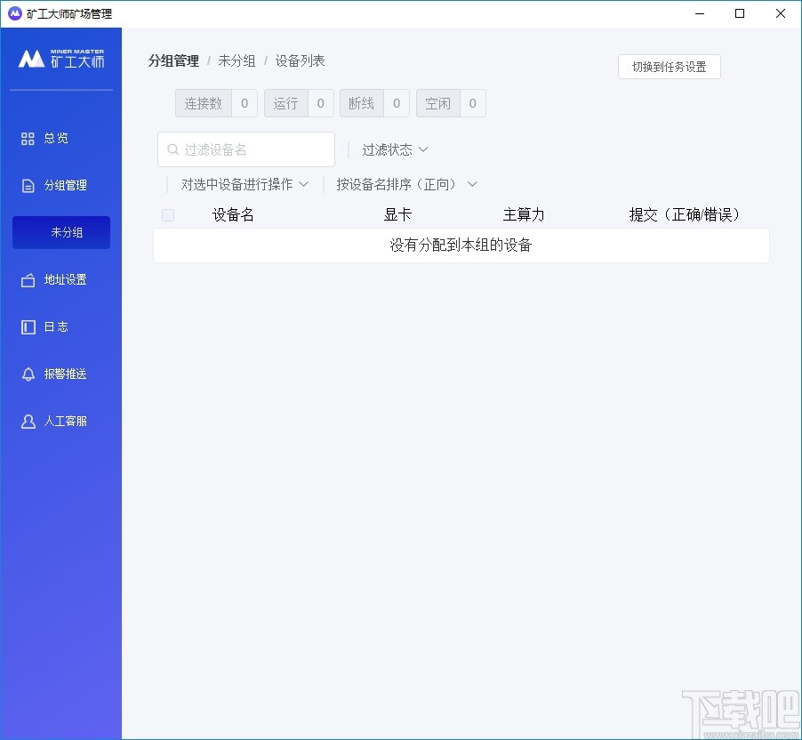Viewport: 802px width, 740px height.
Task: Open the 对选中设备进行操作 actions dropdown
Action: click(244, 184)
